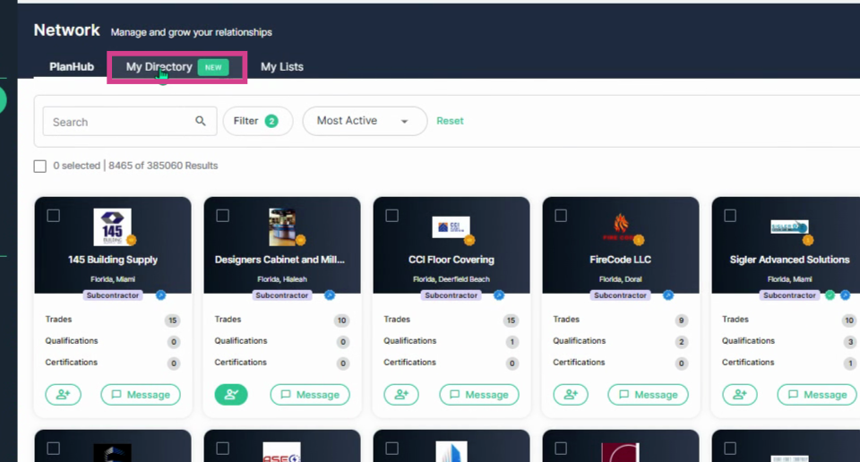Click the Filter count badge showing 2
860x462 pixels.
tap(271, 121)
